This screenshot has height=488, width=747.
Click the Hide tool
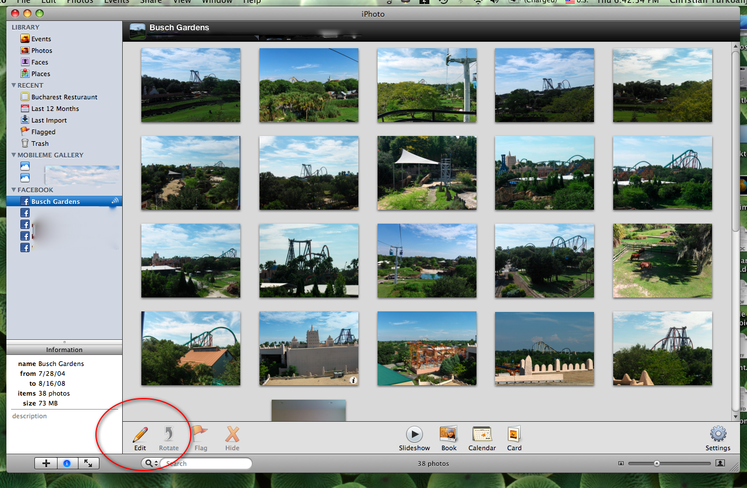232,439
